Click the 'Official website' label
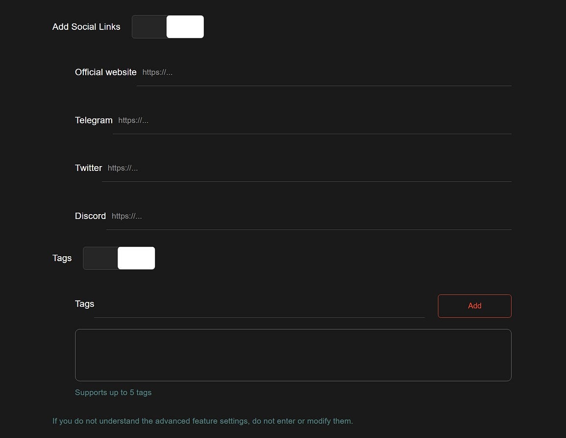 [x=106, y=72]
